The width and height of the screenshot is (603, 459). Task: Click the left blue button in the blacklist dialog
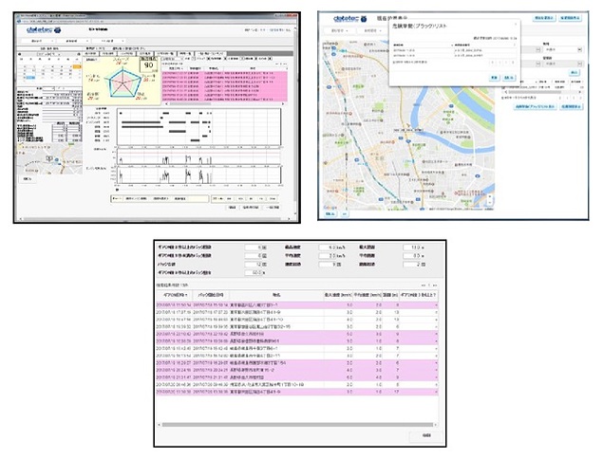[x=496, y=80]
